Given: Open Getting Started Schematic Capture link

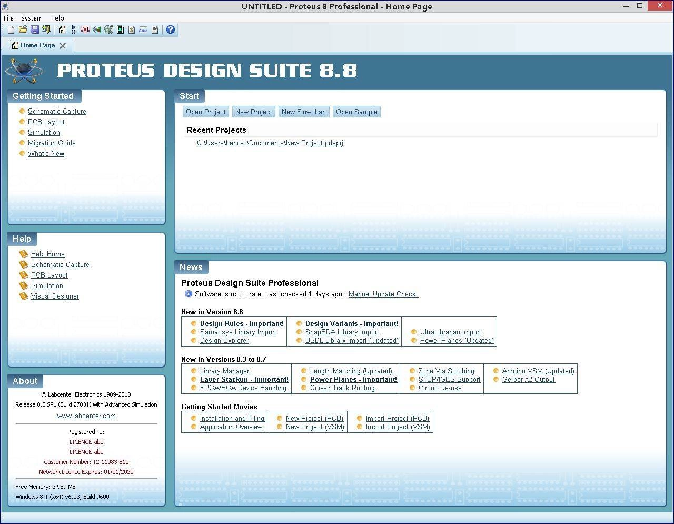Looking at the screenshot, I should (x=57, y=111).
